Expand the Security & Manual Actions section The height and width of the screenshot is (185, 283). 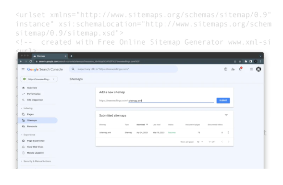pos(36,161)
